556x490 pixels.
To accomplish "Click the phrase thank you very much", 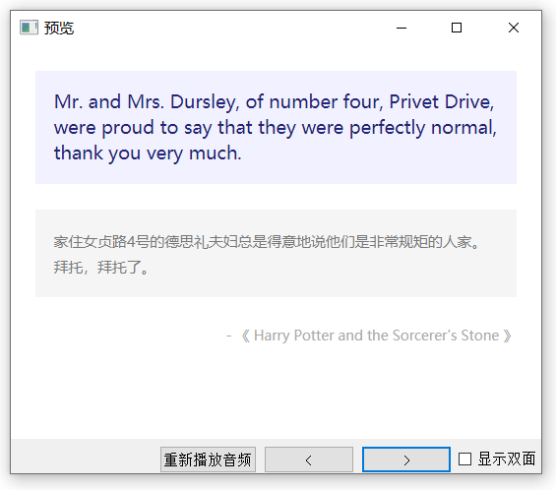I will pyautogui.click(x=148, y=153).
